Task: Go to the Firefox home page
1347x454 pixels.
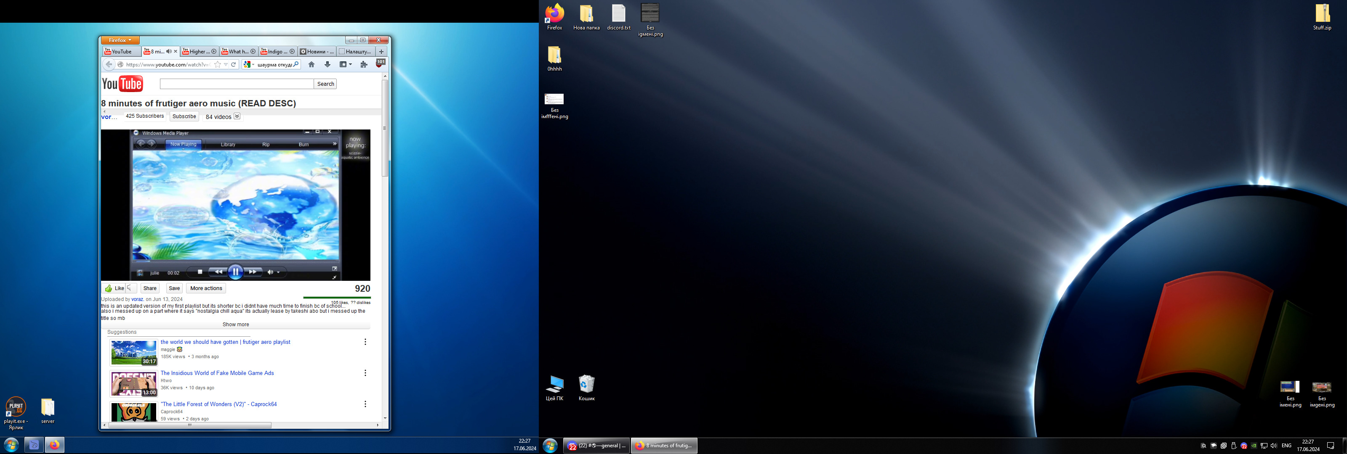Action: pos(311,64)
